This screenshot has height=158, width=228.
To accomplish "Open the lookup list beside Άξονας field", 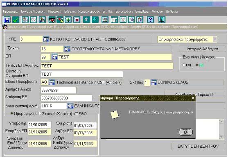I will 67,49.
